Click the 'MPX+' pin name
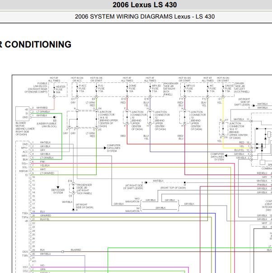Viewport: 272px width, 273px height. tap(24, 148)
